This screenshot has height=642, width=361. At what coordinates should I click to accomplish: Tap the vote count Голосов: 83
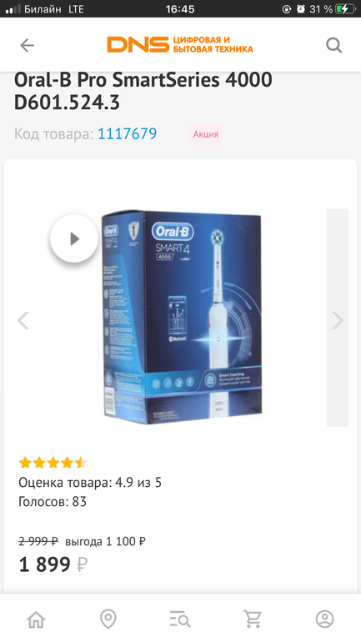coord(53,502)
